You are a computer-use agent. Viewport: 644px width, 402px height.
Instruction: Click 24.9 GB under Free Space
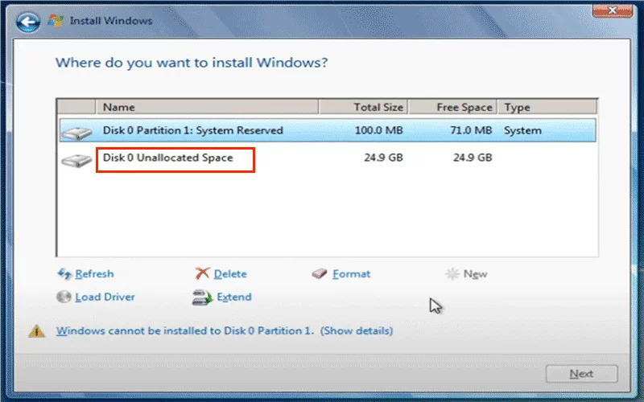(473, 158)
